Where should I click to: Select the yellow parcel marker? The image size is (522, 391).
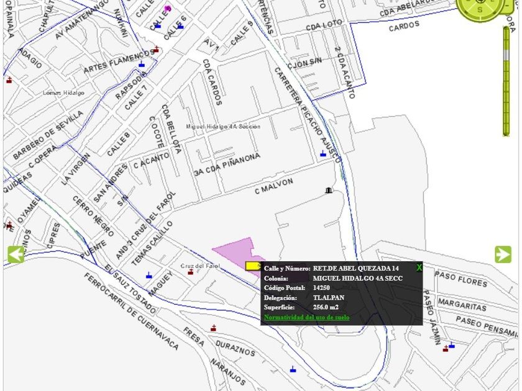[x=253, y=266]
